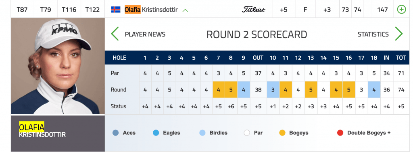
Task: Click the Bogeys legend yellow circle
Action: click(282, 133)
